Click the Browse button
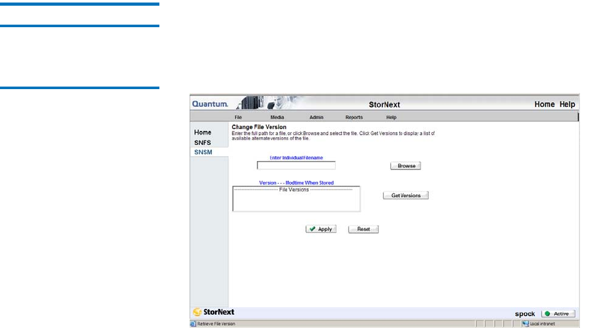Viewport: 592px width, 328px height. click(x=405, y=166)
